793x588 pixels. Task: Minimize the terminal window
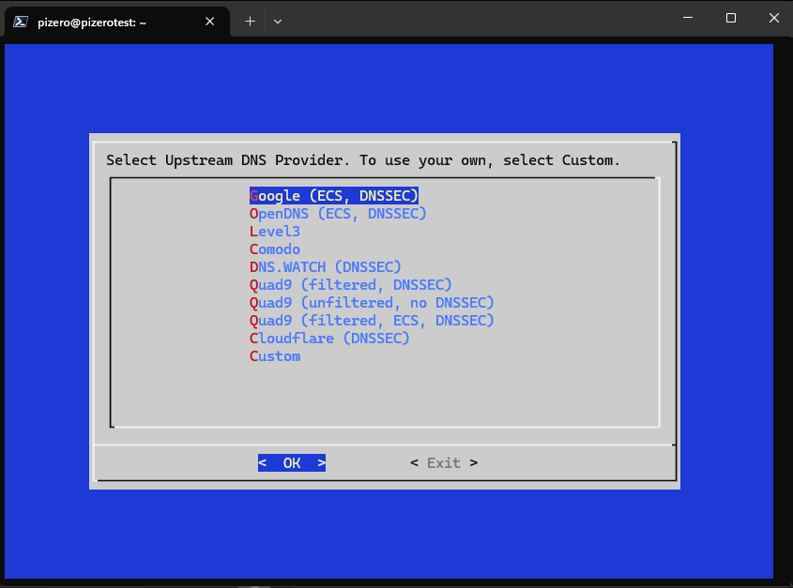pos(687,19)
